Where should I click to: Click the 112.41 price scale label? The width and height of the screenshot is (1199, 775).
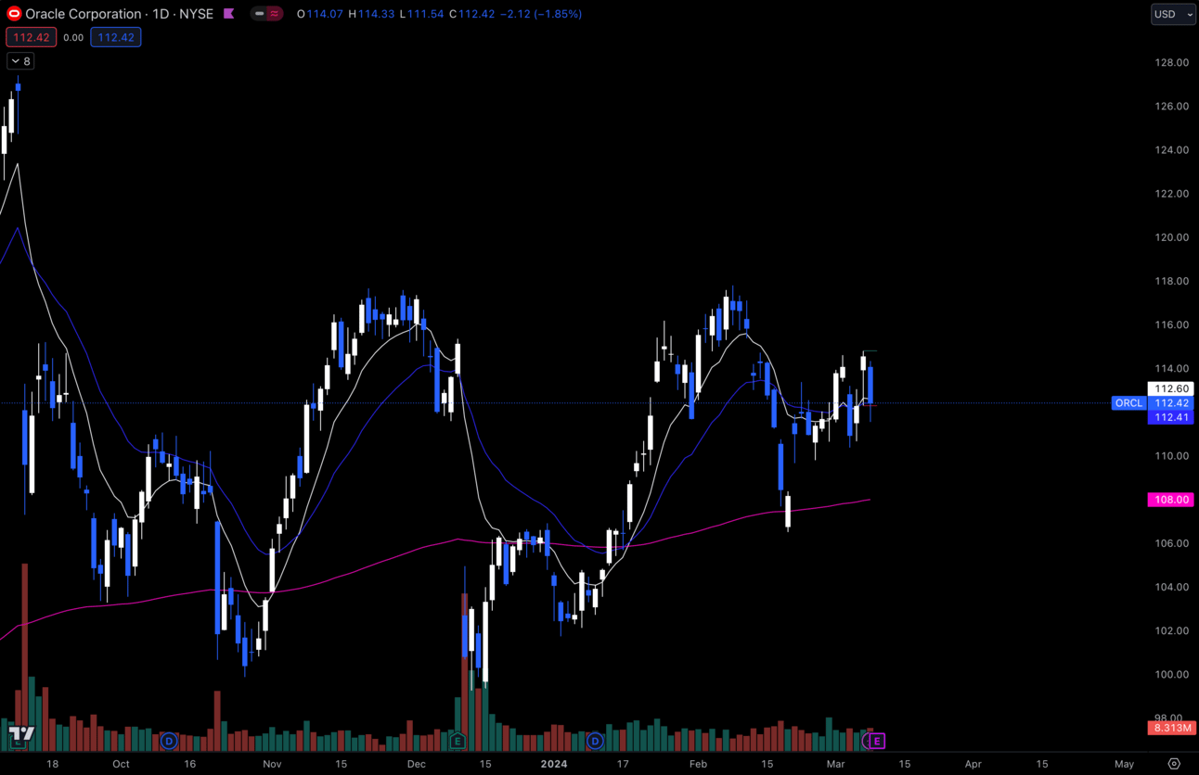point(1170,418)
